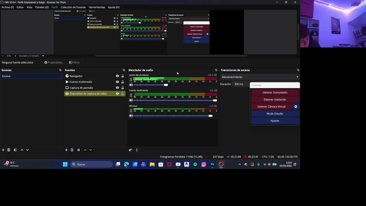
Task: Show hidden system tray icons chevron
Action: point(240,165)
